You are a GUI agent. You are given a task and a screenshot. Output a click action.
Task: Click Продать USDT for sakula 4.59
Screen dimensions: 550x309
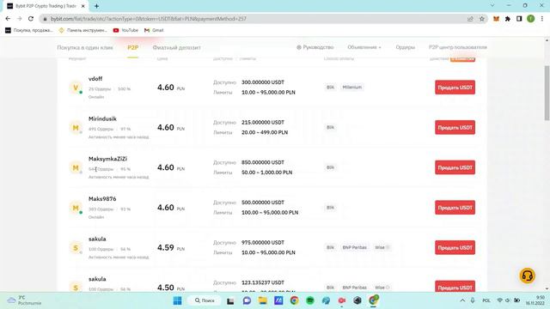455,247
